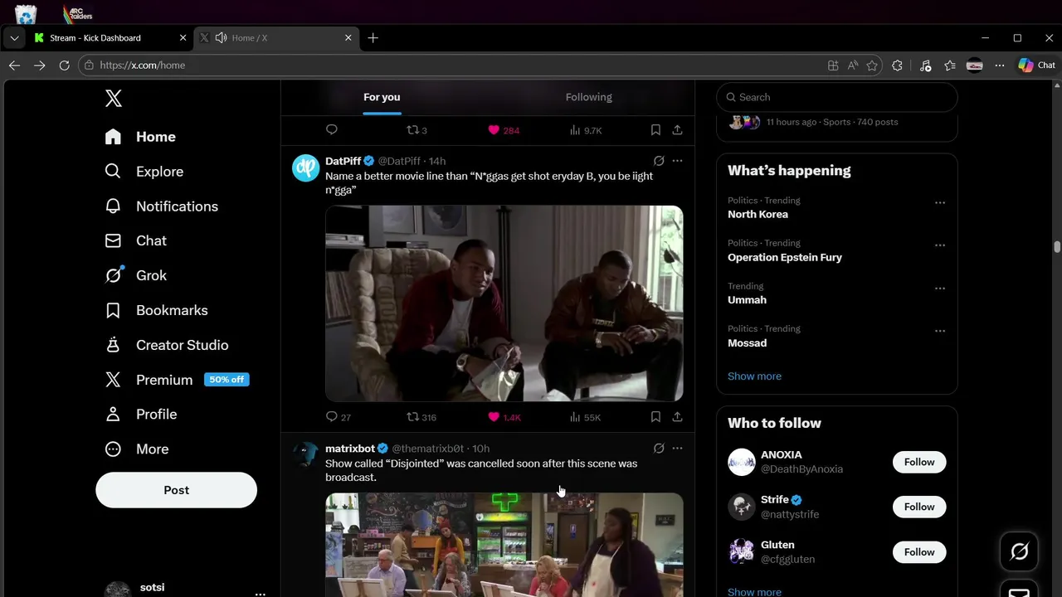Screen dimensions: 1062x597
Task: Go back in browser history
Action: tap(14, 66)
